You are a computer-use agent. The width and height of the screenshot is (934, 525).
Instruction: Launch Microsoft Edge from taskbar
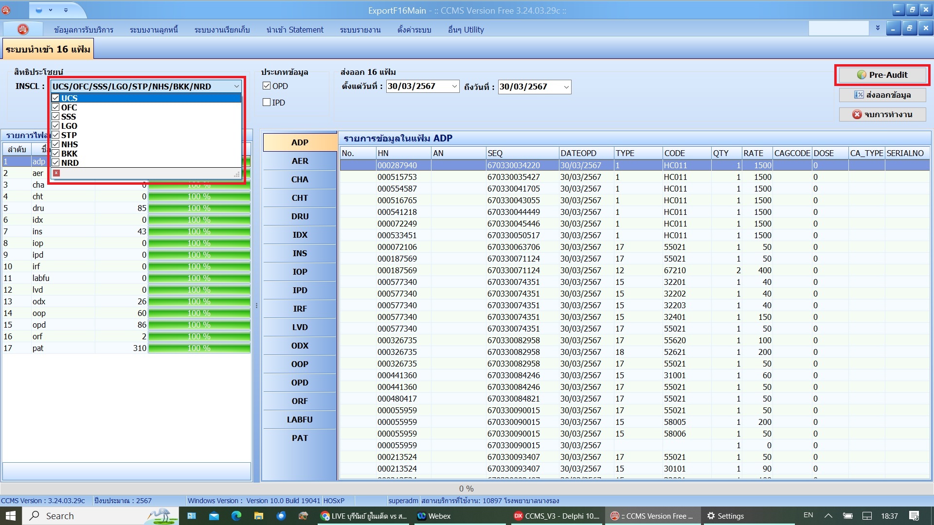coord(236,516)
